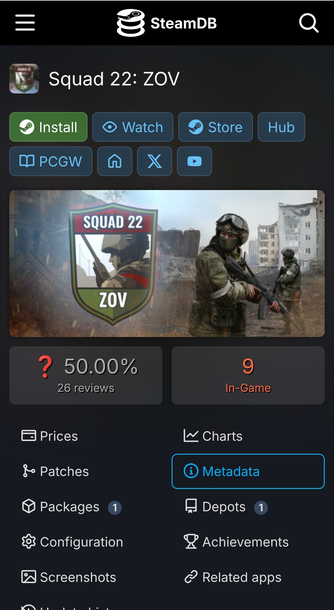
Task: Open the game's homepage via house icon
Action: [x=115, y=161]
